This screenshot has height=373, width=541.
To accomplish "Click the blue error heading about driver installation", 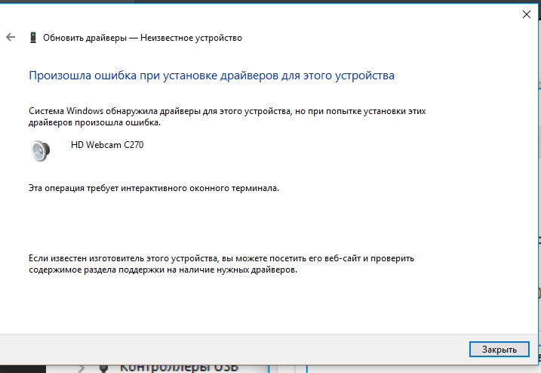I will coord(211,76).
